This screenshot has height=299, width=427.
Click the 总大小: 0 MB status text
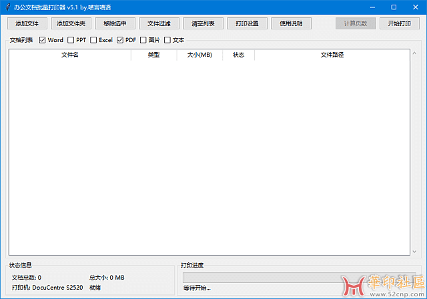(x=107, y=278)
